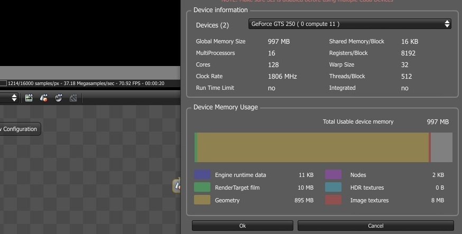462x234 pixels.
Task: Toggle the geometry nodes visibility icon
Action: [x=44, y=98]
